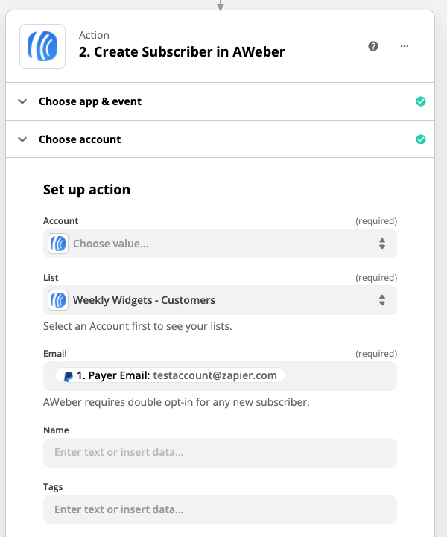Screen dimensions: 447x537
Task: Click into the Tags input field
Action: [x=220, y=509]
